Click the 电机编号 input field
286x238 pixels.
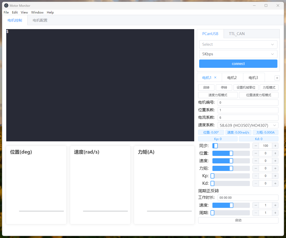click(248, 103)
